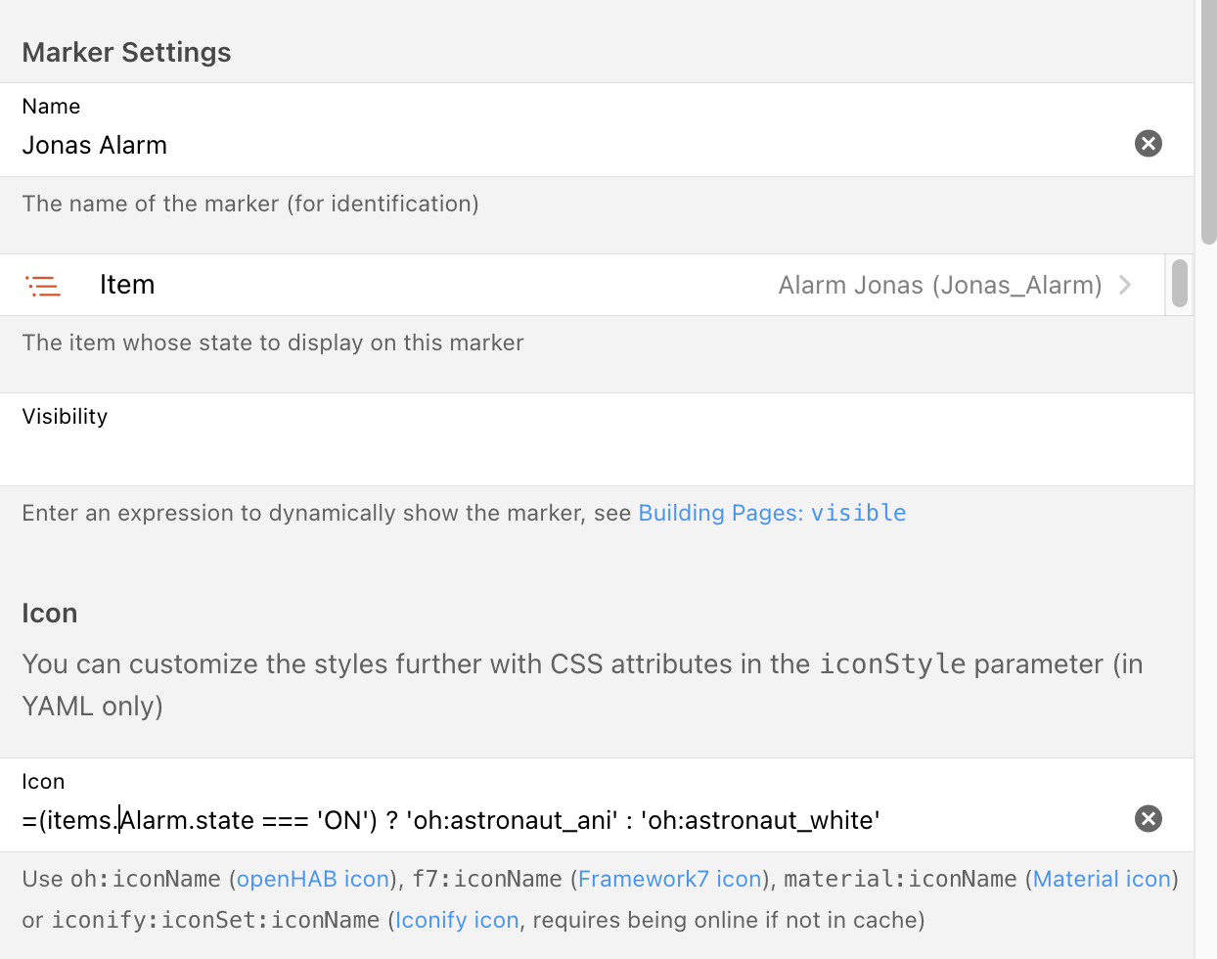Clear the Name field text
This screenshot has height=959, width=1217.
(1148, 144)
